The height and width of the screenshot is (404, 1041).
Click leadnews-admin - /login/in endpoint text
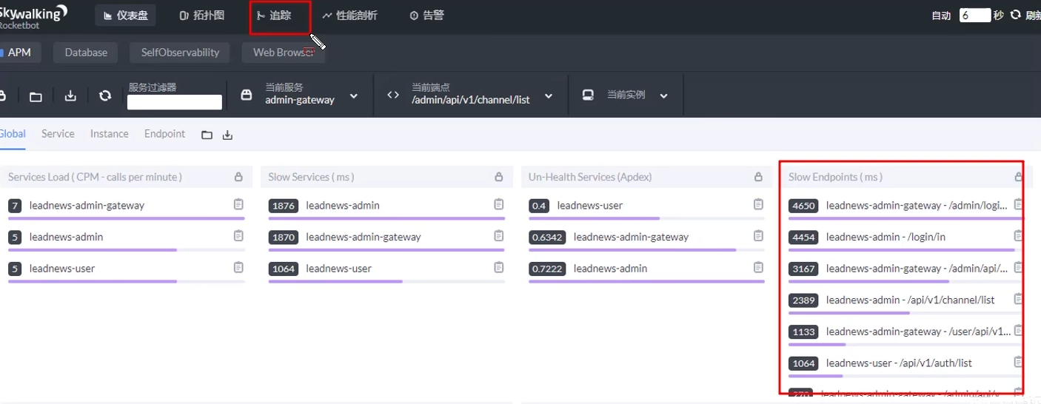coord(886,237)
